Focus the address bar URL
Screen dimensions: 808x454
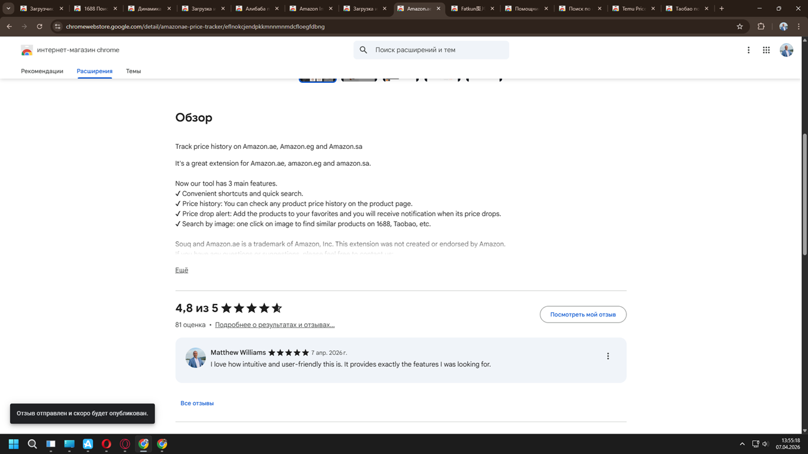pyautogui.click(x=195, y=26)
